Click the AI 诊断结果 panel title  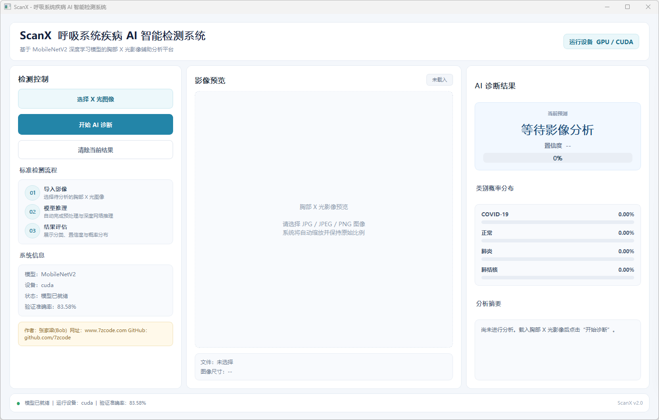pos(495,86)
